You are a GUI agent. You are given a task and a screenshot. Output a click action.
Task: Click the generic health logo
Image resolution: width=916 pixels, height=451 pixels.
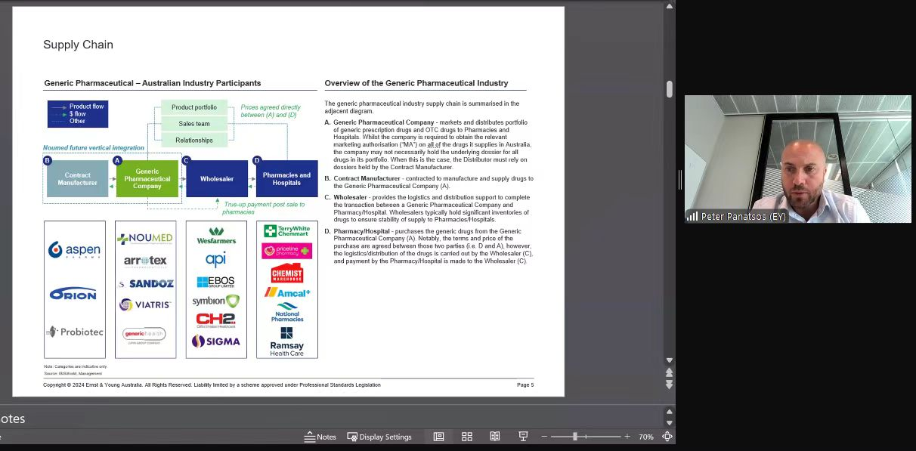(144, 334)
